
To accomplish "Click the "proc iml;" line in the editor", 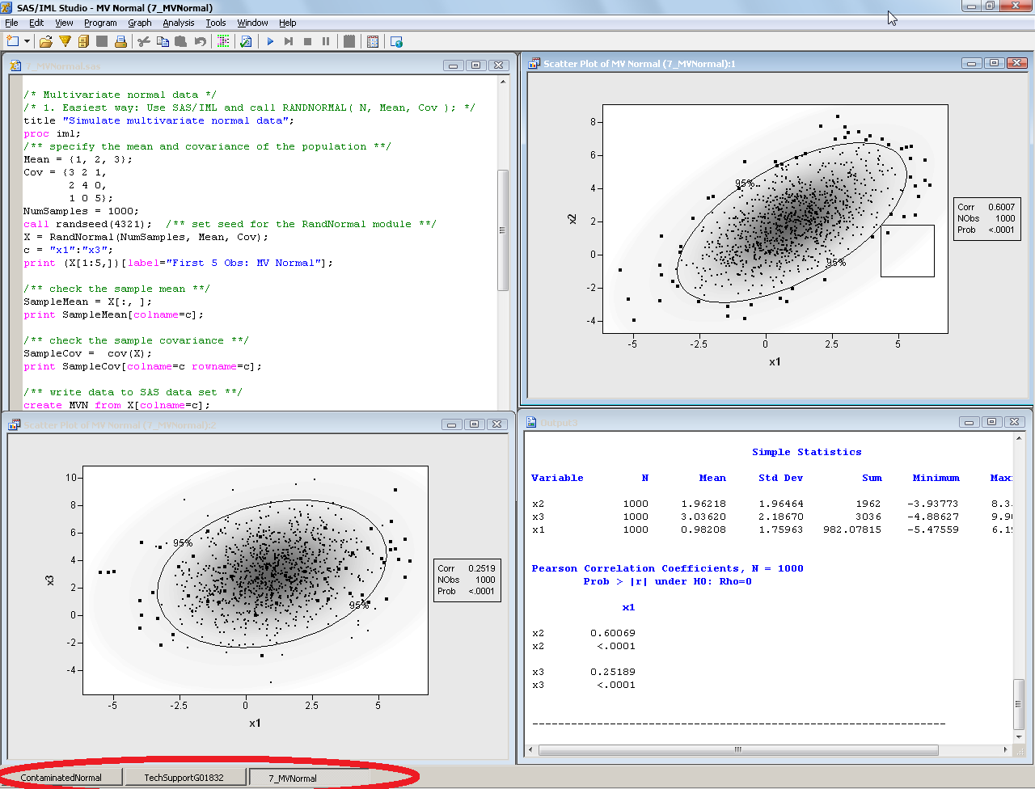I will point(52,133).
